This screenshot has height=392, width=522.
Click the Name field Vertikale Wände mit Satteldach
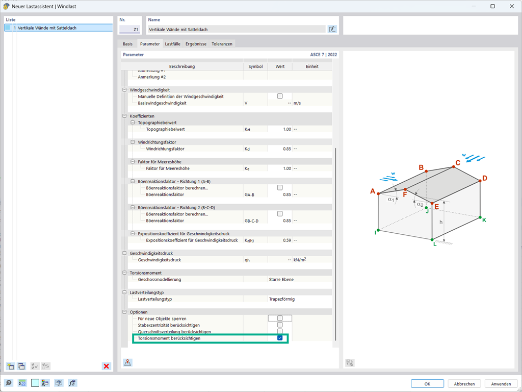pyautogui.click(x=237, y=29)
